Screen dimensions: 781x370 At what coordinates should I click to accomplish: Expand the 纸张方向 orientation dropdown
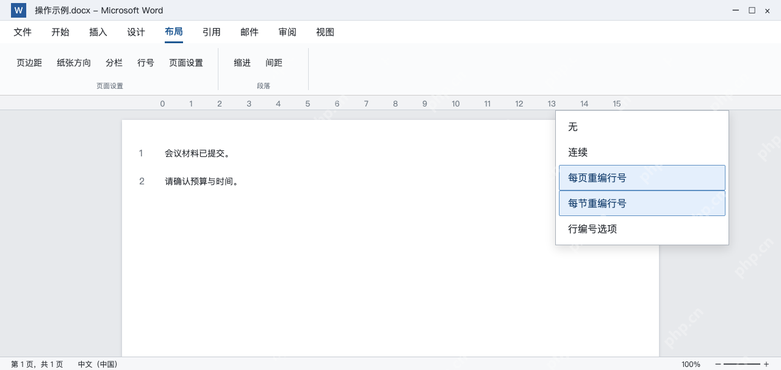(74, 63)
